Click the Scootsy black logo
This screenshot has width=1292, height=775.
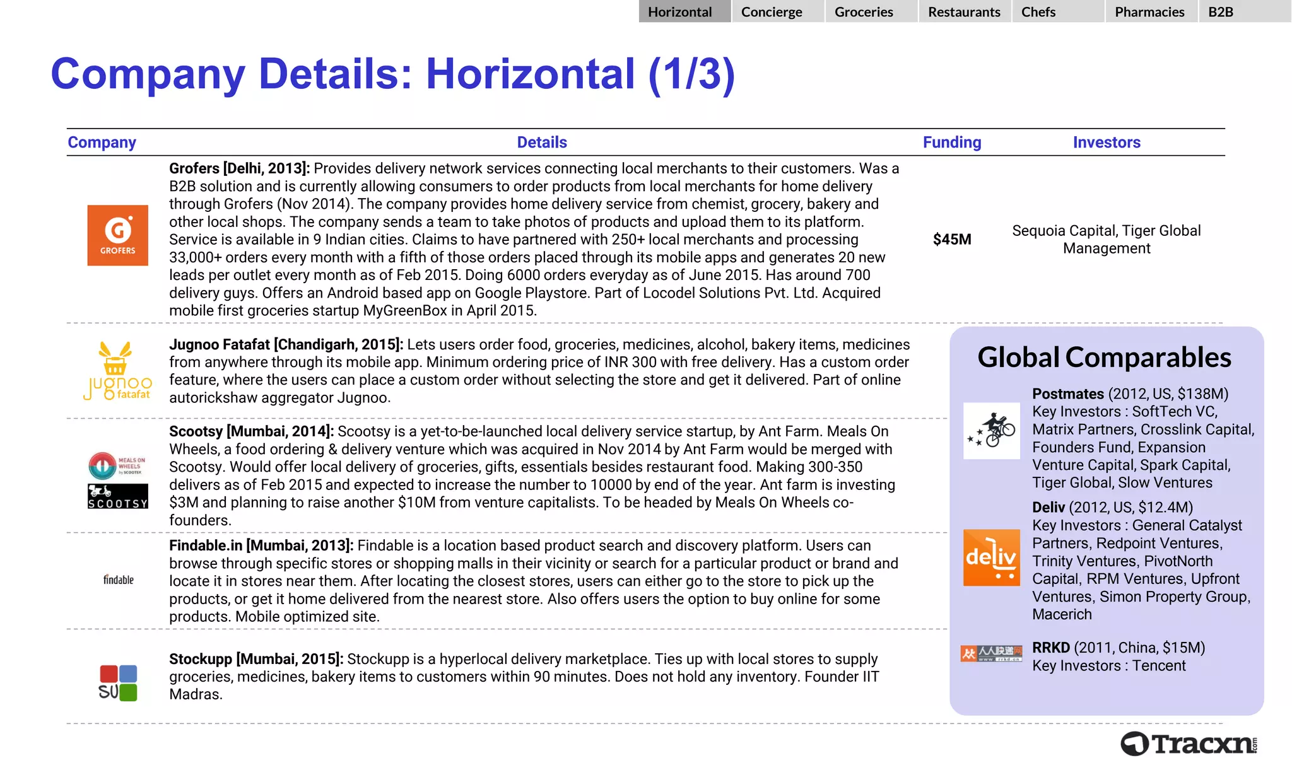[118, 496]
